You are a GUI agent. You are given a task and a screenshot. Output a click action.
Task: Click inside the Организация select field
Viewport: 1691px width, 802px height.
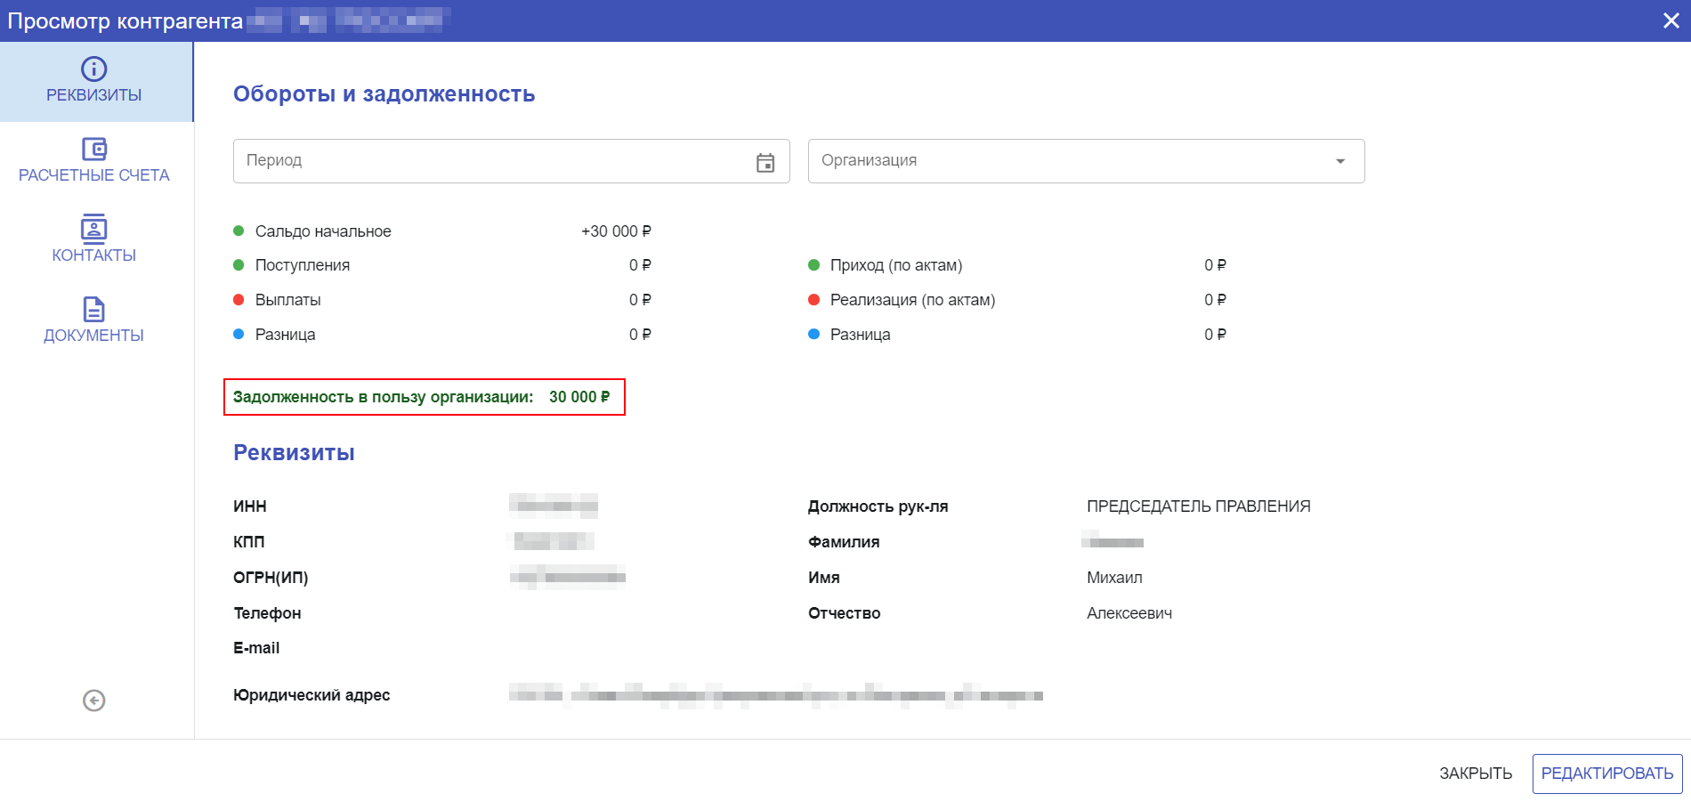(x=1068, y=161)
